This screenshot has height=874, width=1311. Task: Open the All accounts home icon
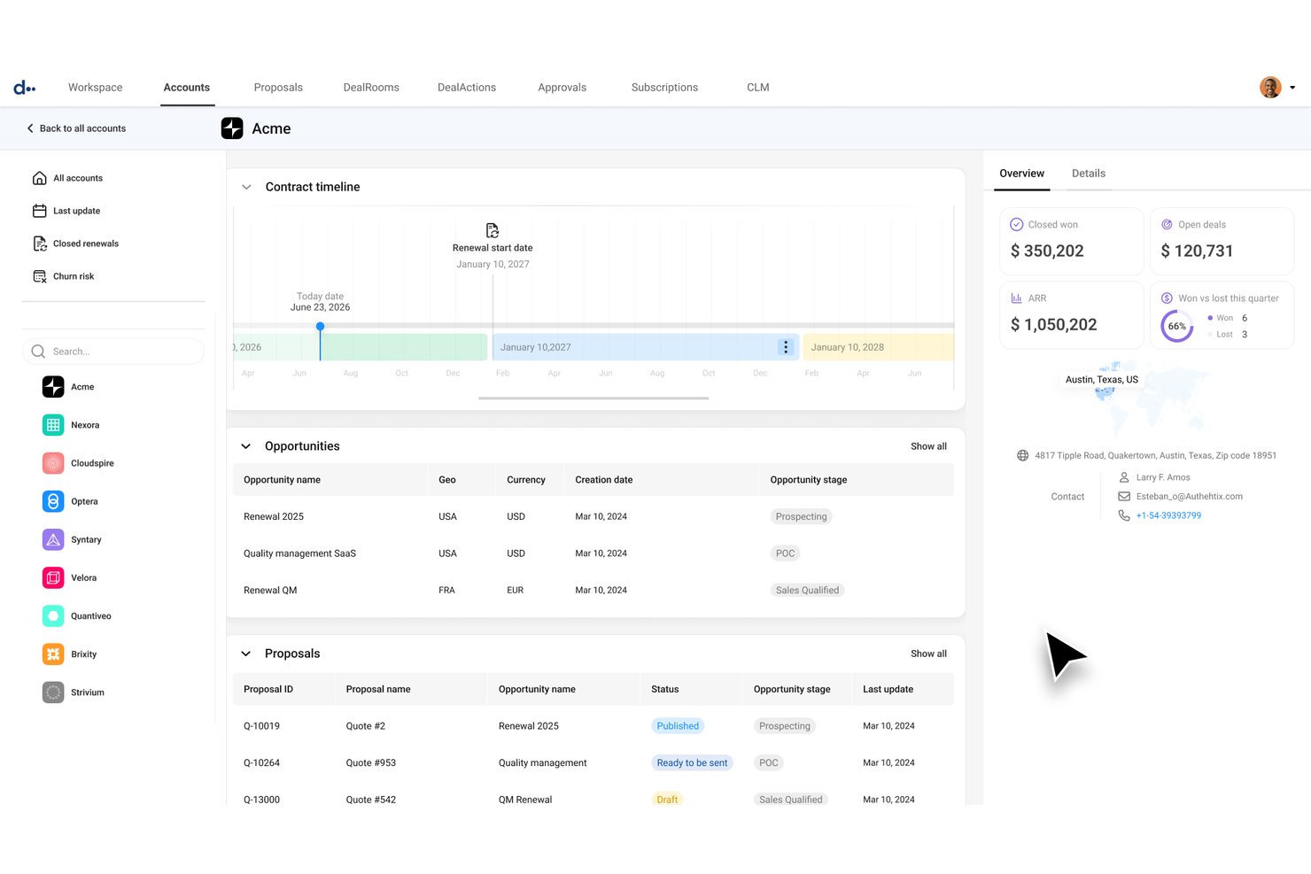pos(40,178)
